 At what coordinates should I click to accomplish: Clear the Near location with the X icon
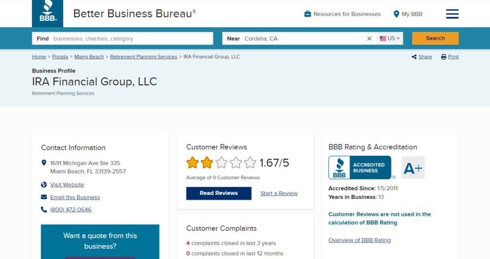[x=369, y=38]
